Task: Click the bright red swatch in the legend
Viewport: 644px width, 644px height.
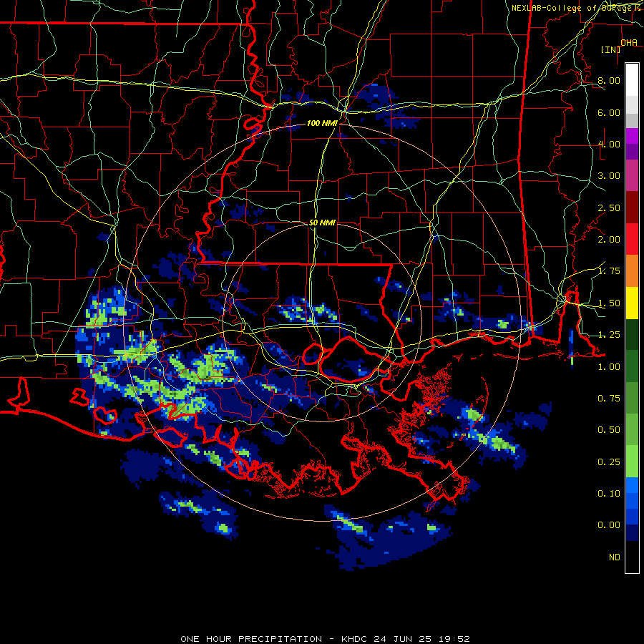Action: pos(632,240)
